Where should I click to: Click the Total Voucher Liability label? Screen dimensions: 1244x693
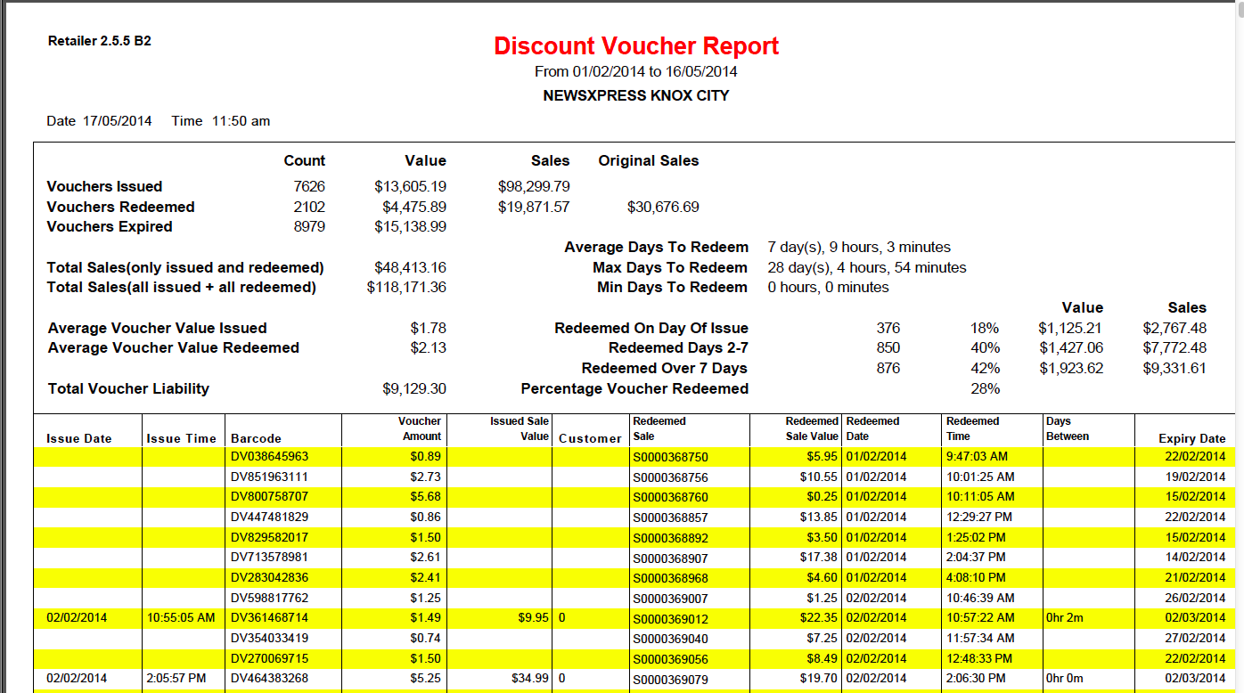(x=128, y=388)
